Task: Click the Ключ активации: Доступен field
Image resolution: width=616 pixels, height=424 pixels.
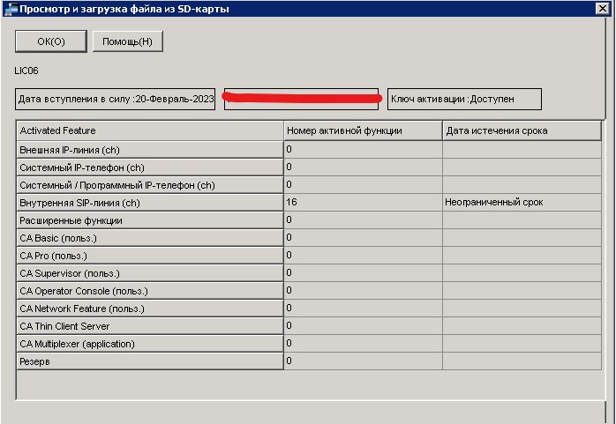Action: tap(464, 100)
